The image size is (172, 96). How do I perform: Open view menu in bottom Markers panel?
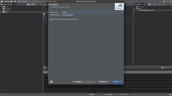point(165,67)
